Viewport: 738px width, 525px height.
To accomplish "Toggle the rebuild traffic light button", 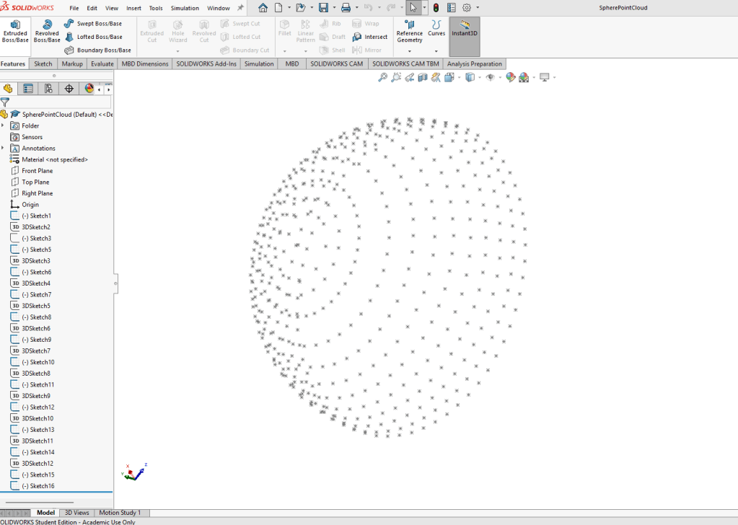I will (436, 8).
